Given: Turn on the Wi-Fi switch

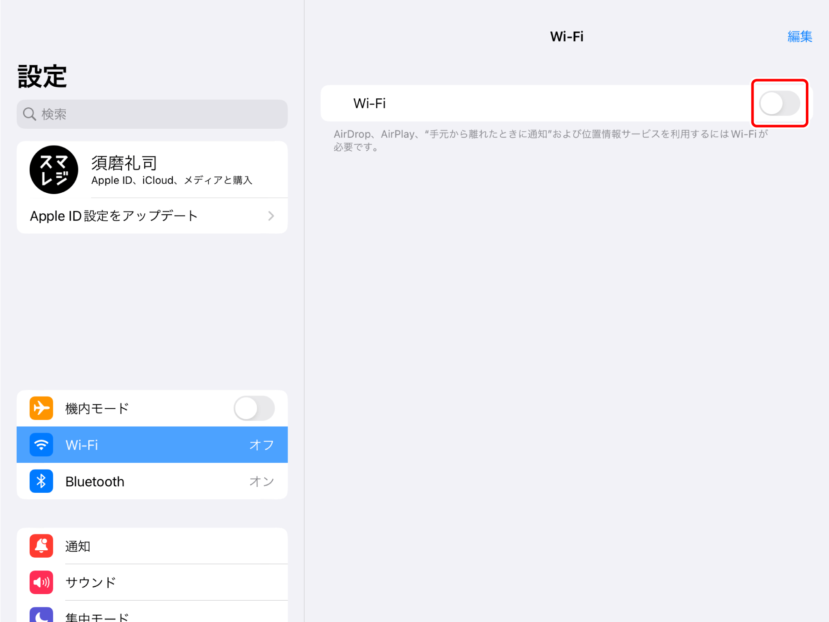Looking at the screenshot, I should pos(779,103).
